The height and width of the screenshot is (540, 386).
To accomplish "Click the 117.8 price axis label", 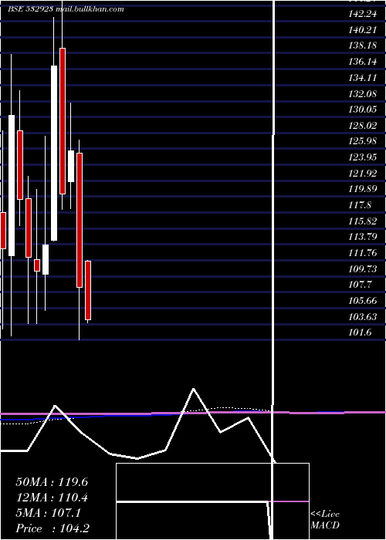I will tap(360, 205).
